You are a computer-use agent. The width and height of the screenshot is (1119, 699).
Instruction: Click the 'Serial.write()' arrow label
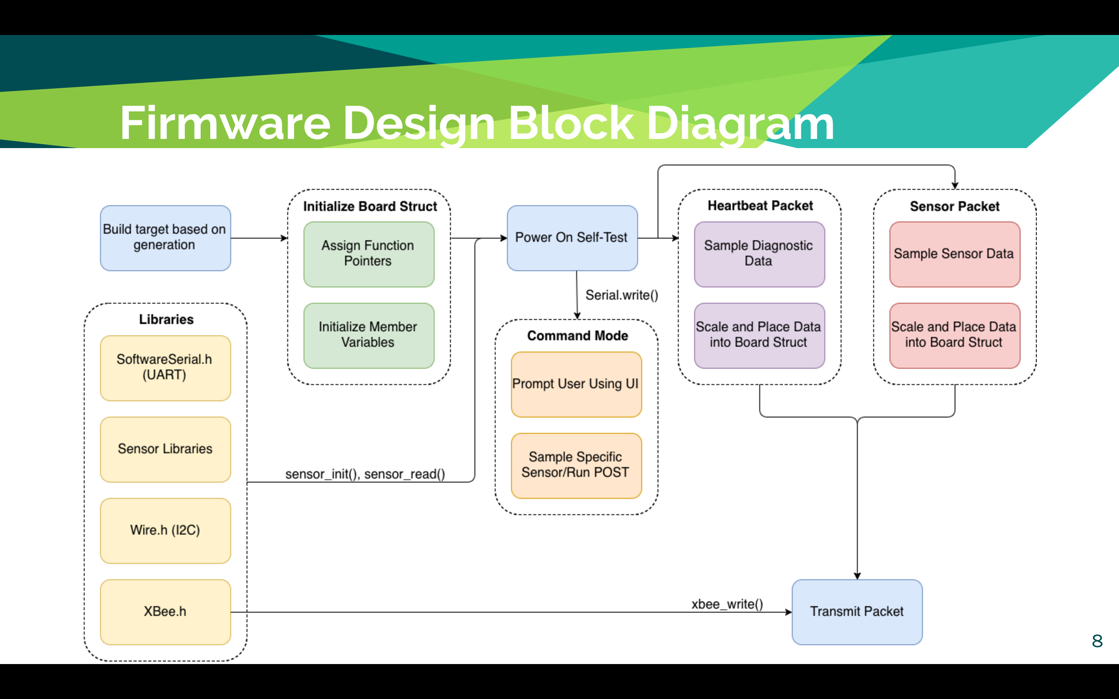pyautogui.click(x=622, y=295)
